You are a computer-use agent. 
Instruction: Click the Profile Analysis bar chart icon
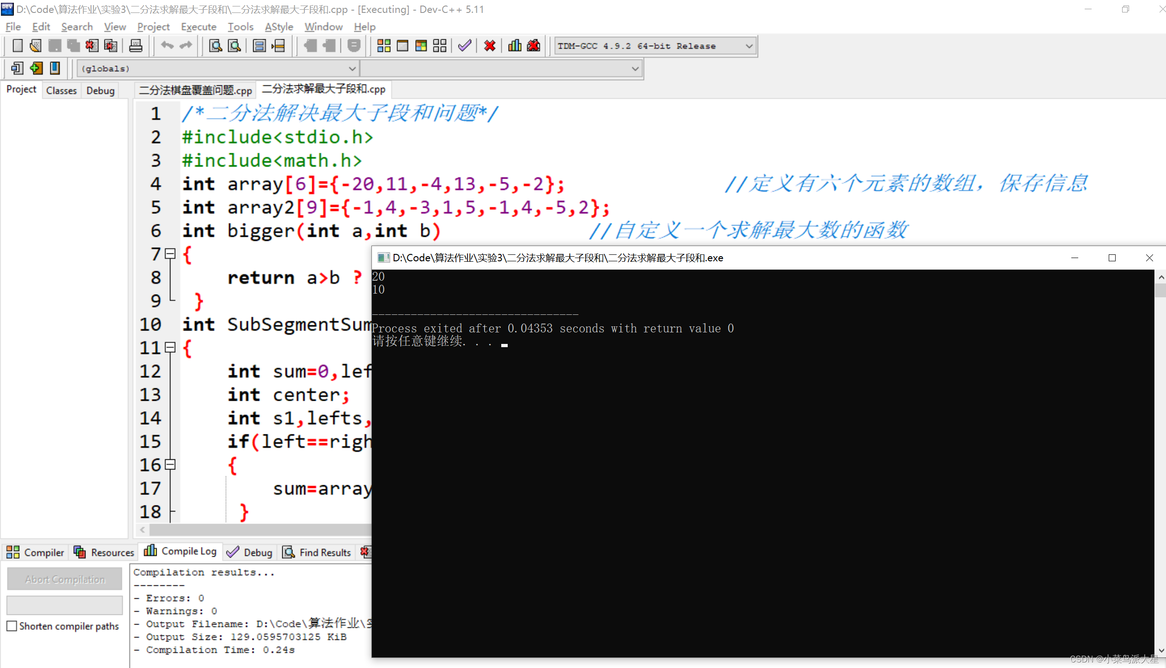pyautogui.click(x=515, y=46)
